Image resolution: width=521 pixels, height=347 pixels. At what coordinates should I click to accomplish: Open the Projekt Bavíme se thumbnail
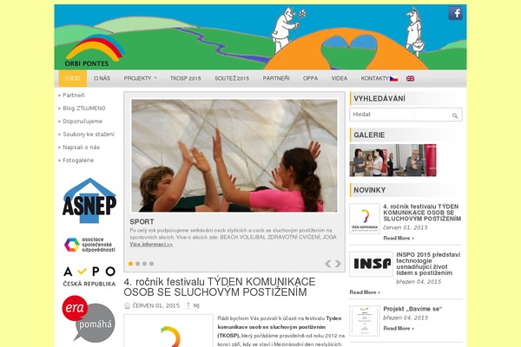tap(365, 321)
